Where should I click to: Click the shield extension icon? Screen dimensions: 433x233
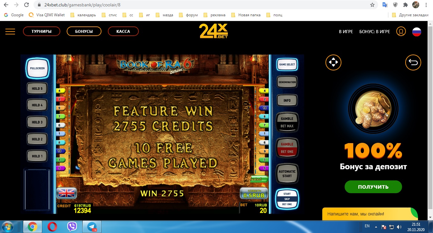395,5
